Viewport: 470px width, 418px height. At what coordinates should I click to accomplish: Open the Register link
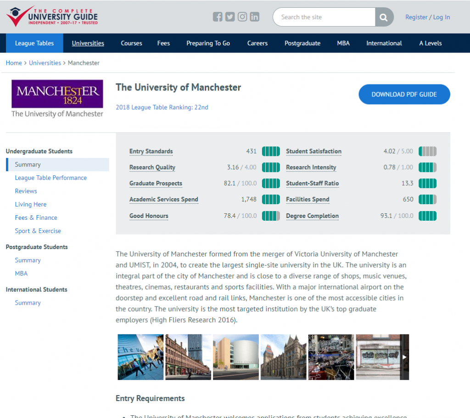(416, 17)
